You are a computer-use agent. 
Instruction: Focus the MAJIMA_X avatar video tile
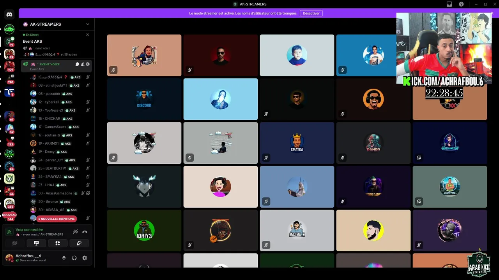point(297,231)
